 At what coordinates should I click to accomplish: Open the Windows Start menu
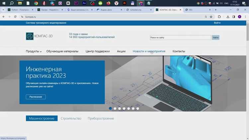[4, 3]
